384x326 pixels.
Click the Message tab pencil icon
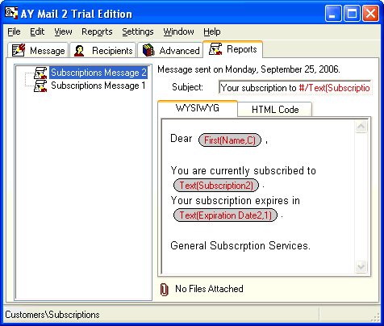tap(19, 50)
